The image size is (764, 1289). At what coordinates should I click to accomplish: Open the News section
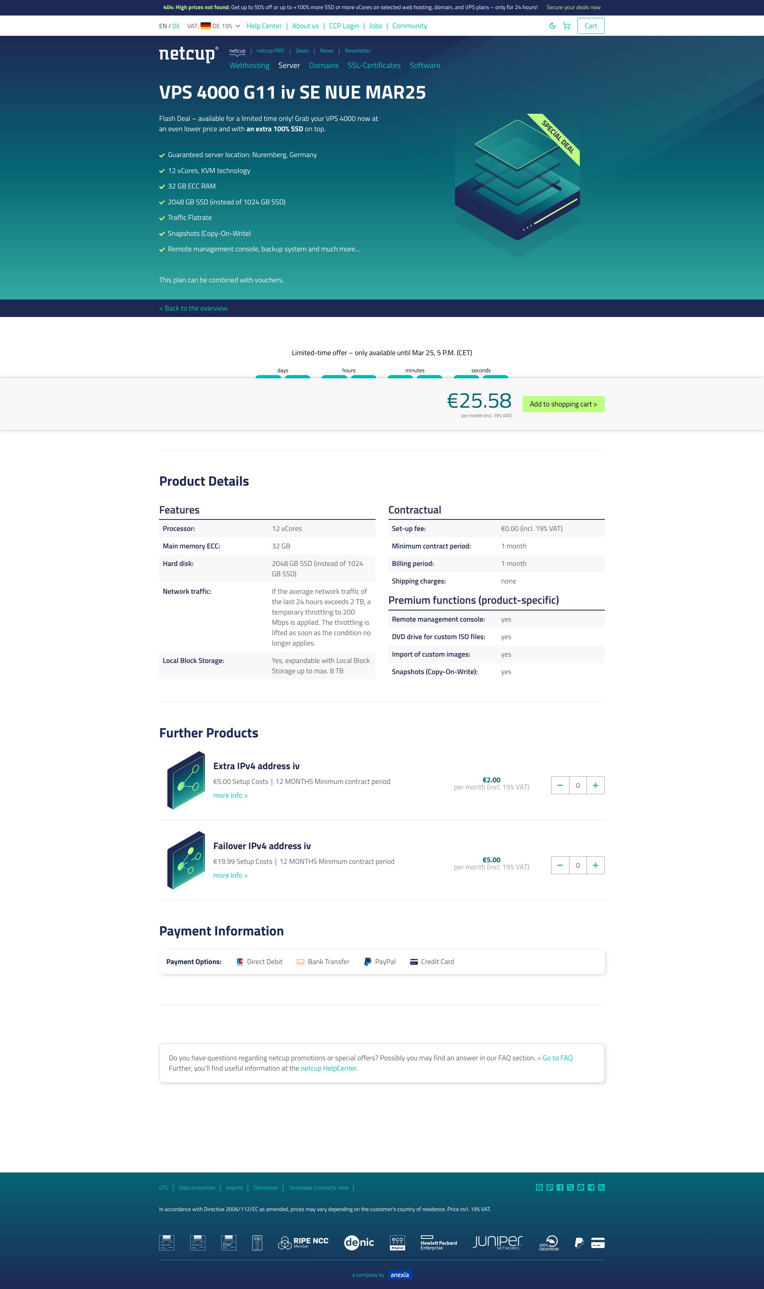coord(326,51)
